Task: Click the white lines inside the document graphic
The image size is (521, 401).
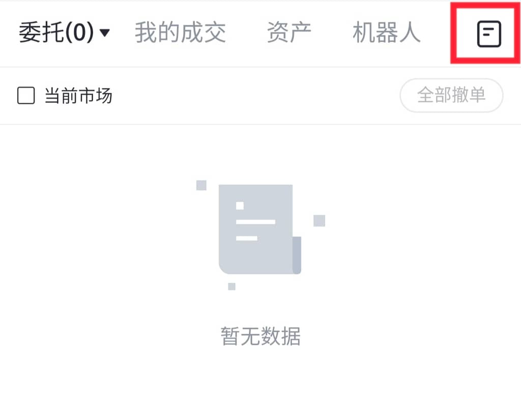Action: tap(255, 222)
